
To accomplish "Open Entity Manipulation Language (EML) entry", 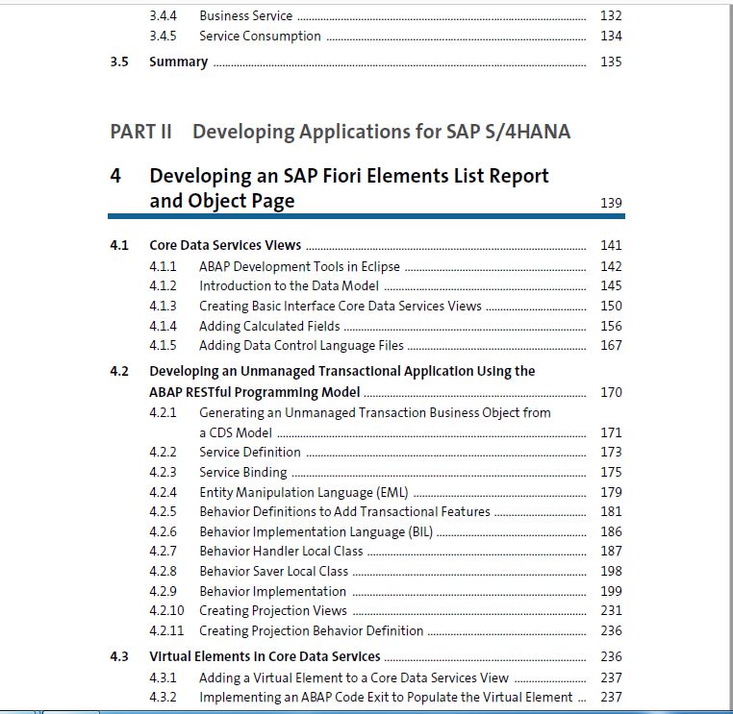I will point(304,493).
